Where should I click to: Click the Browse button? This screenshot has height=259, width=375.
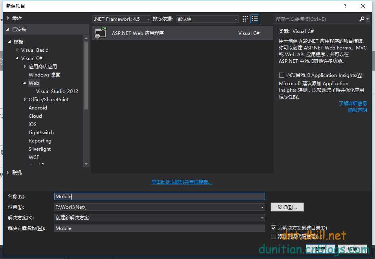coord(287,207)
